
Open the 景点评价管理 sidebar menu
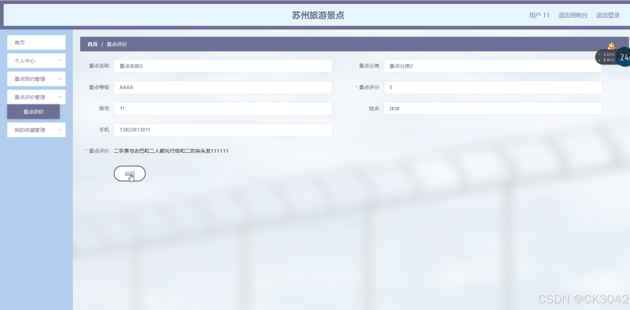coord(37,97)
